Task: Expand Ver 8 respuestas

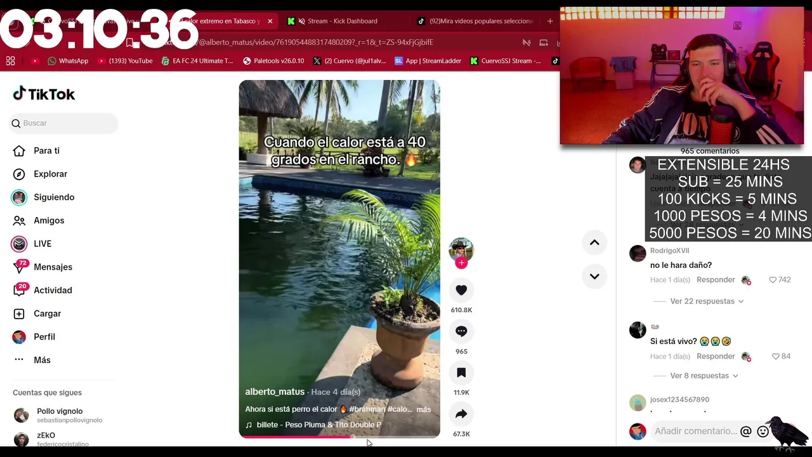Action: [x=704, y=376]
